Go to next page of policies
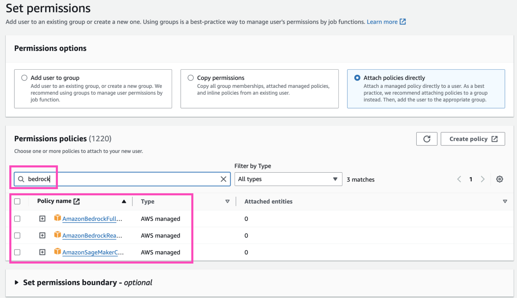The height and width of the screenshot is (298, 517). 483,179
